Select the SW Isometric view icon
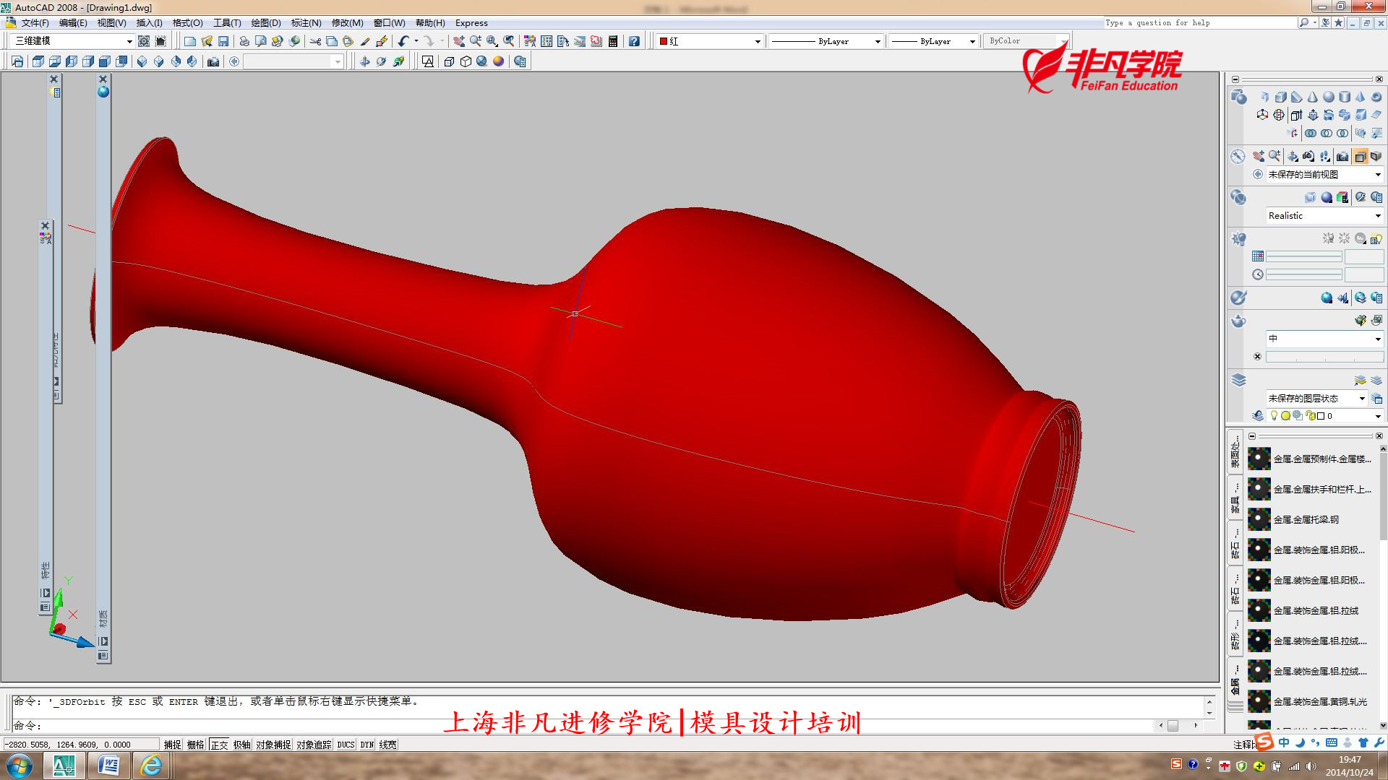 [142, 61]
